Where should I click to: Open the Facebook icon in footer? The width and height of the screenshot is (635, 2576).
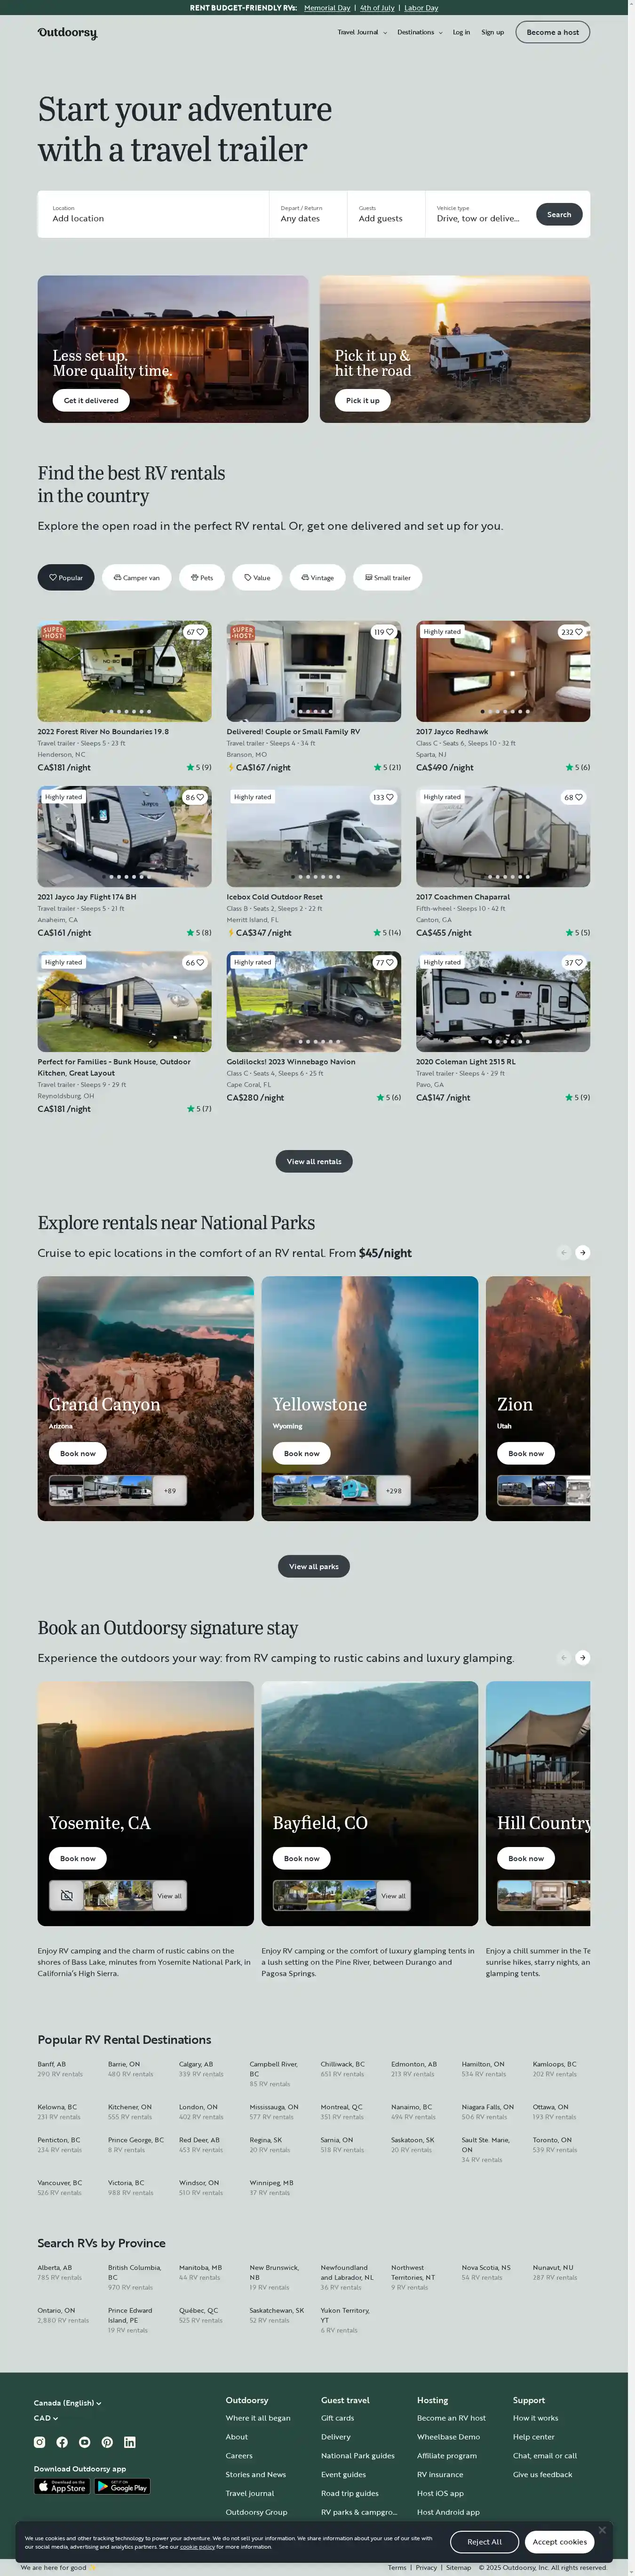click(x=62, y=2441)
